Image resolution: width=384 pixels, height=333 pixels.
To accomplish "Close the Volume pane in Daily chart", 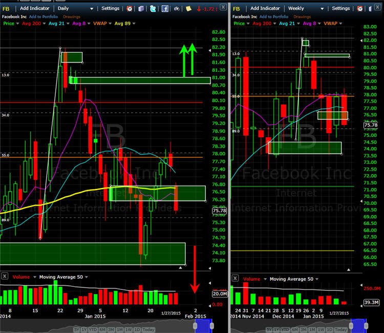I will pos(5,276).
